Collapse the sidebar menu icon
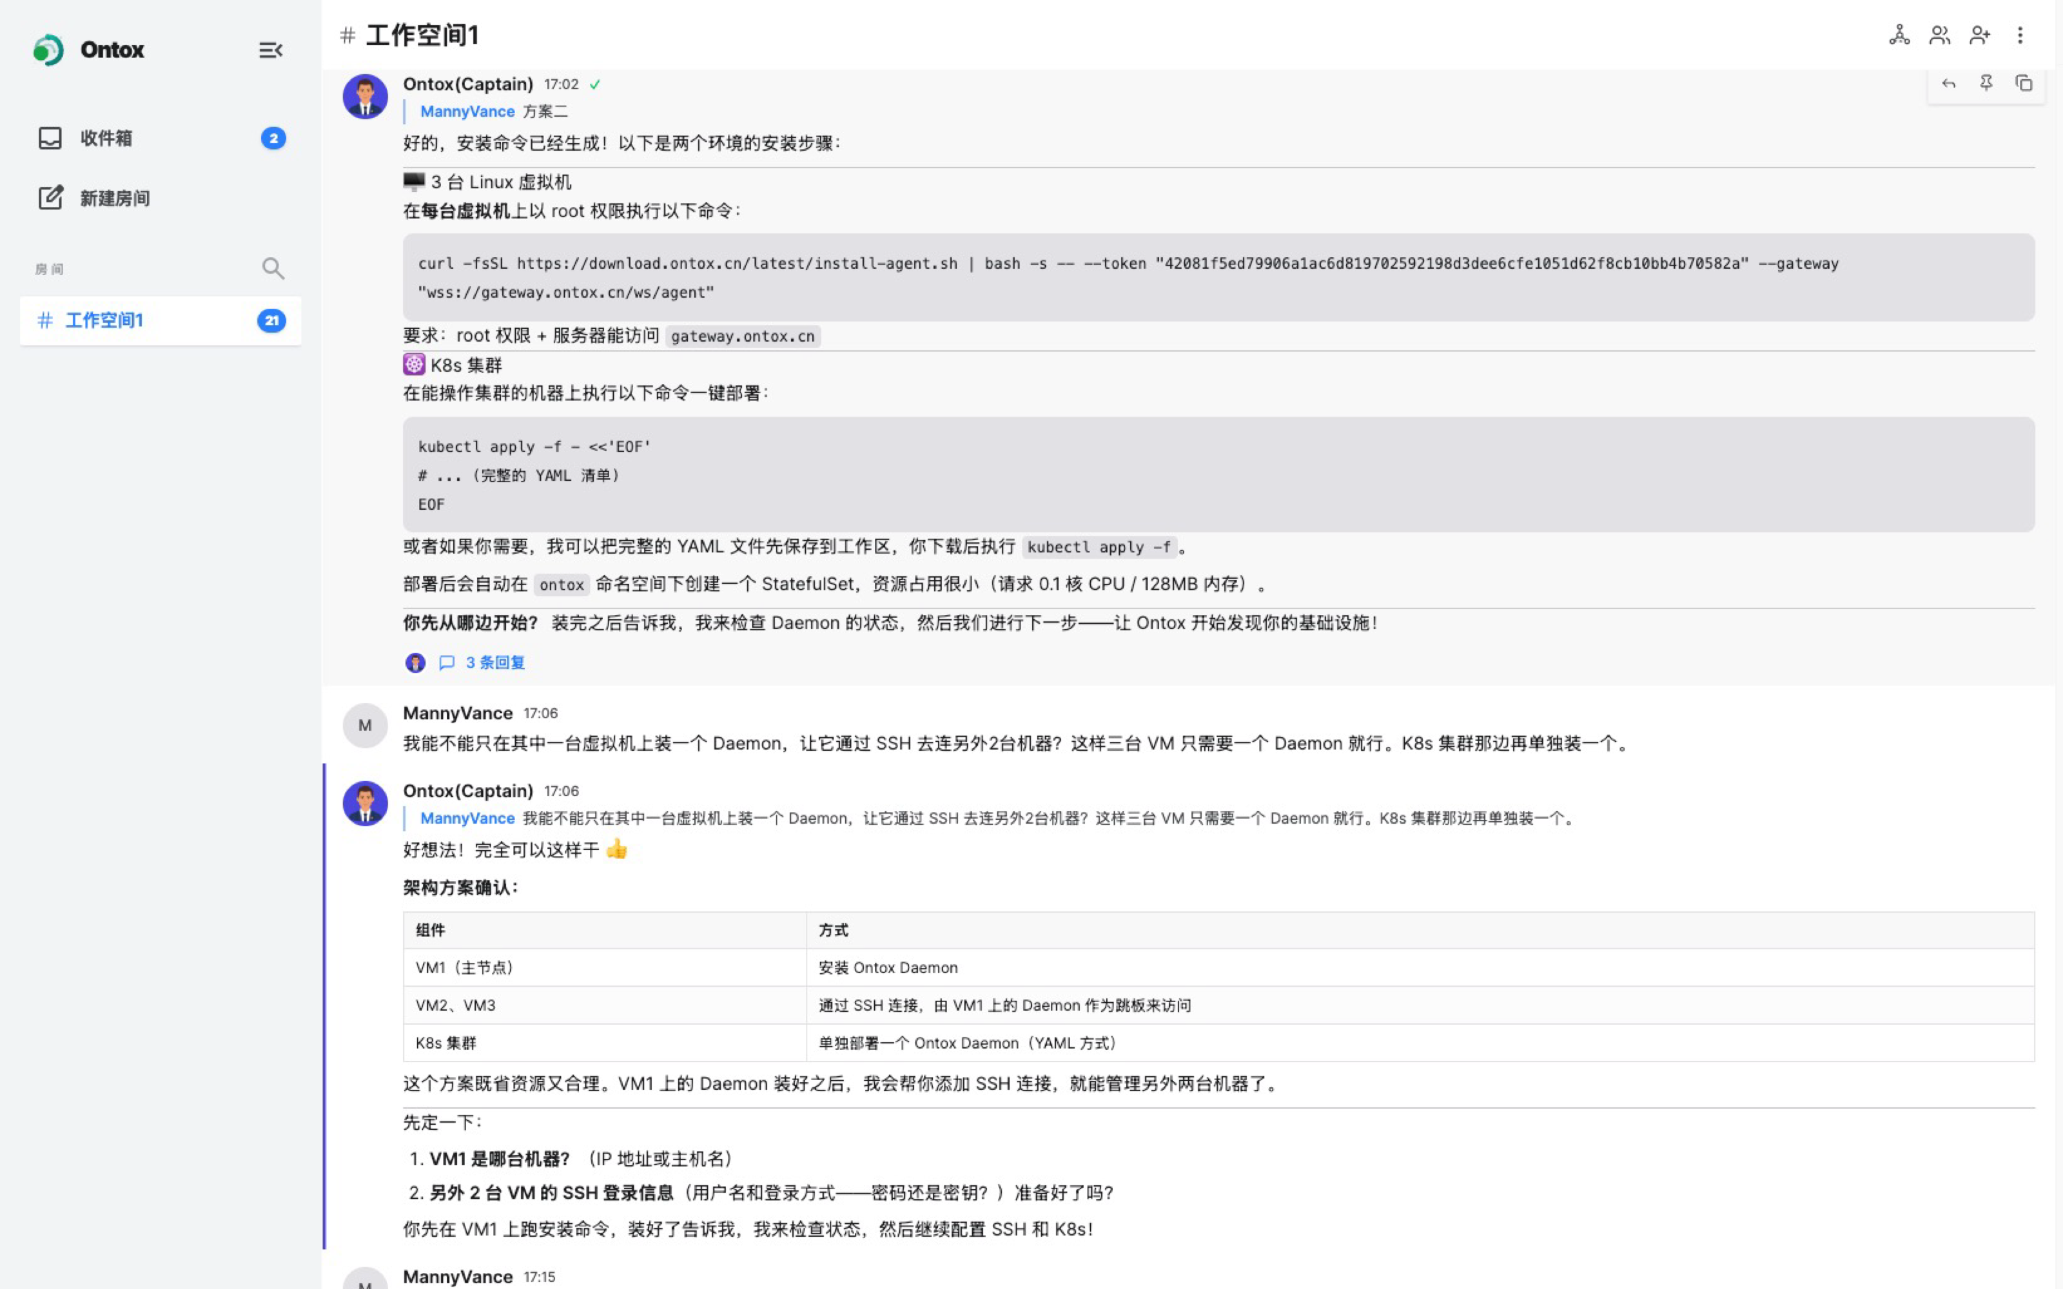The height and width of the screenshot is (1289, 2063). coord(270,50)
